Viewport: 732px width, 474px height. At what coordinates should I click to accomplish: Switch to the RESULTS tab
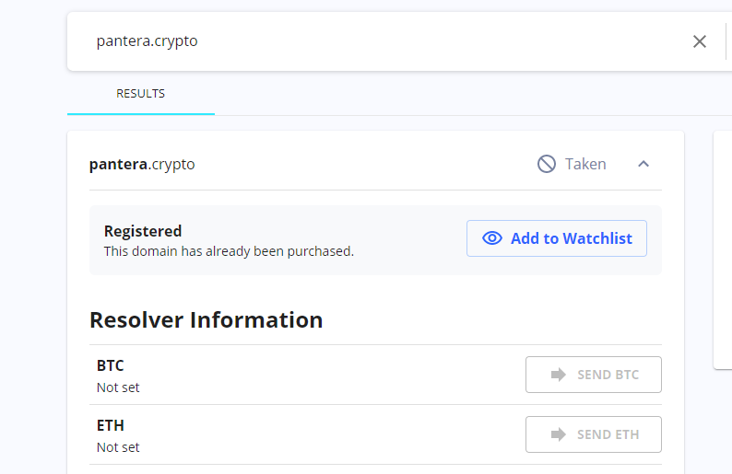point(140,94)
